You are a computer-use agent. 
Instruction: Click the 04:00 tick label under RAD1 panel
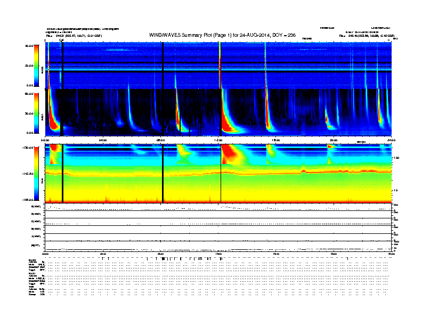point(103,140)
